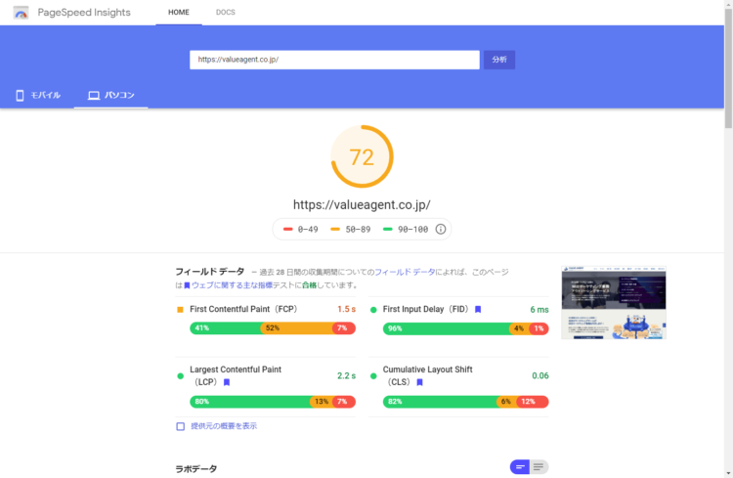
Task: Click the 90–100 green legend entry
Action: pyautogui.click(x=406, y=229)
